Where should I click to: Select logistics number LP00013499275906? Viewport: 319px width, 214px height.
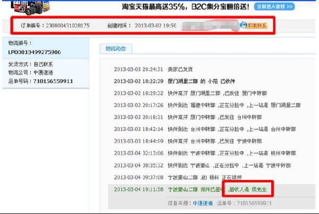tap(34, 52)
